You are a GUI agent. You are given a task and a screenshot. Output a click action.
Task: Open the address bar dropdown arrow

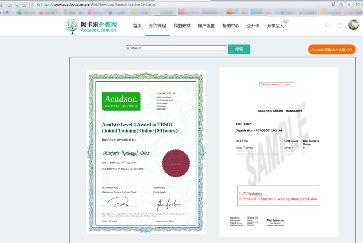pyautogui.click(x=349, y=4)
